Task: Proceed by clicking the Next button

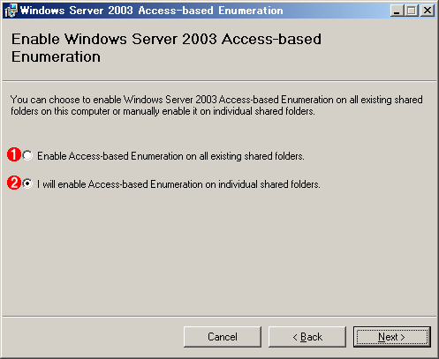Action: click(x=392, y=337)
